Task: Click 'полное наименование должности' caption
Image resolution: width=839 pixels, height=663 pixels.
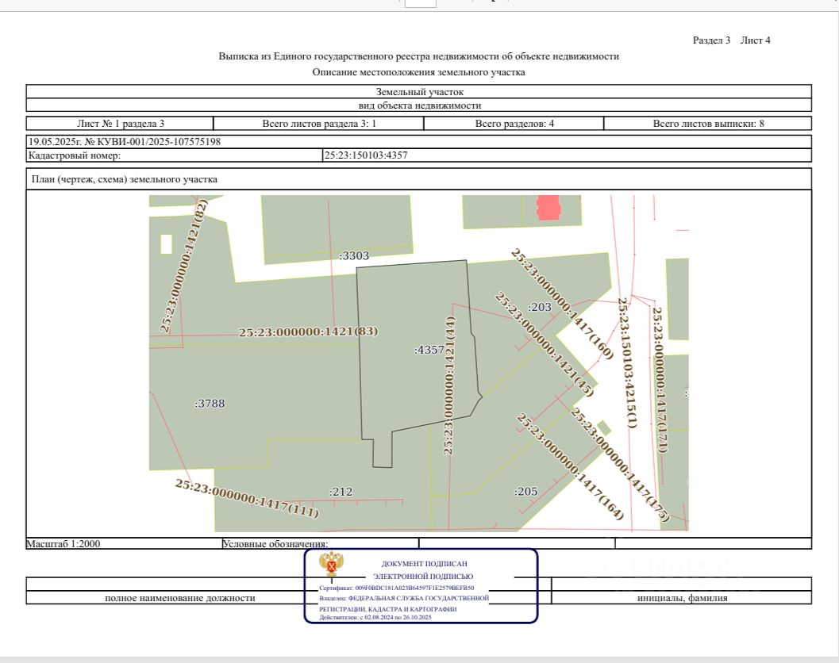Action: click(179, 598)
